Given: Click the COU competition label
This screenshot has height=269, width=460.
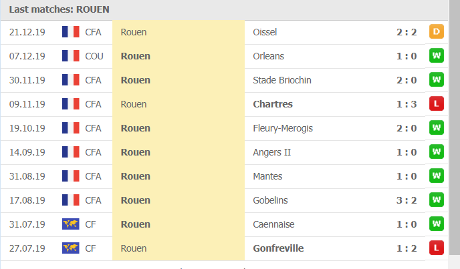Looking at the screenshot, I should (x=94, y=56).
